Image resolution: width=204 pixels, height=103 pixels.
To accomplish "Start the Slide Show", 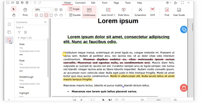I will coord(123,10).
